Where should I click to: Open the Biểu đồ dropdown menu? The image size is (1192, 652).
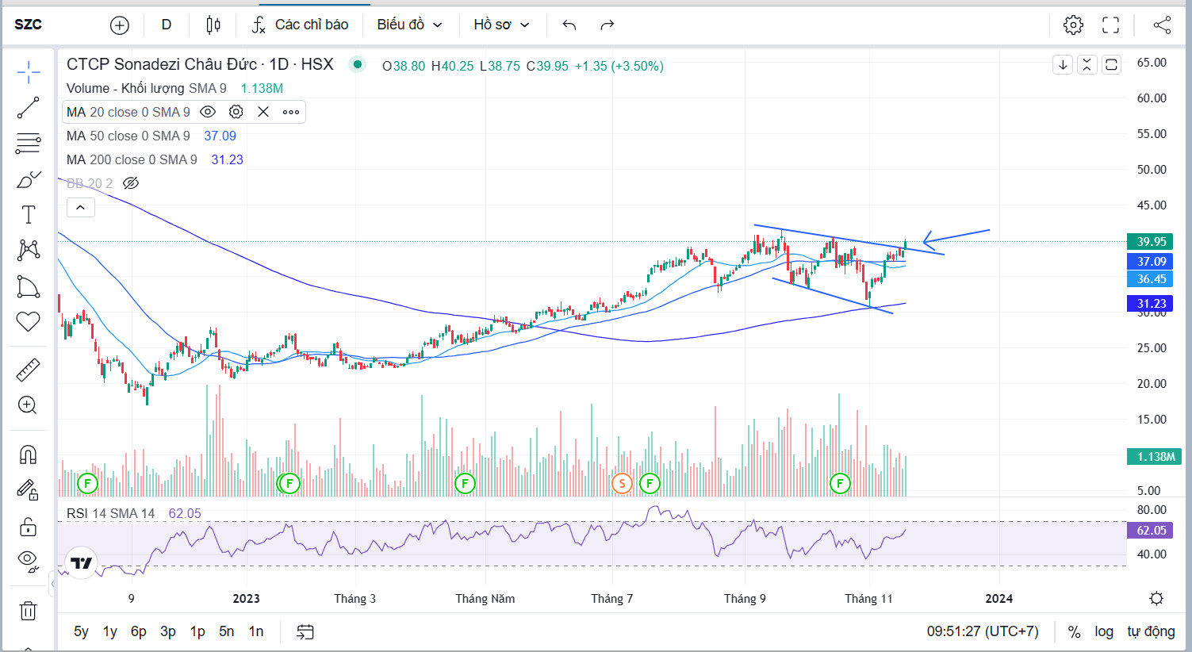coord(409,25)
